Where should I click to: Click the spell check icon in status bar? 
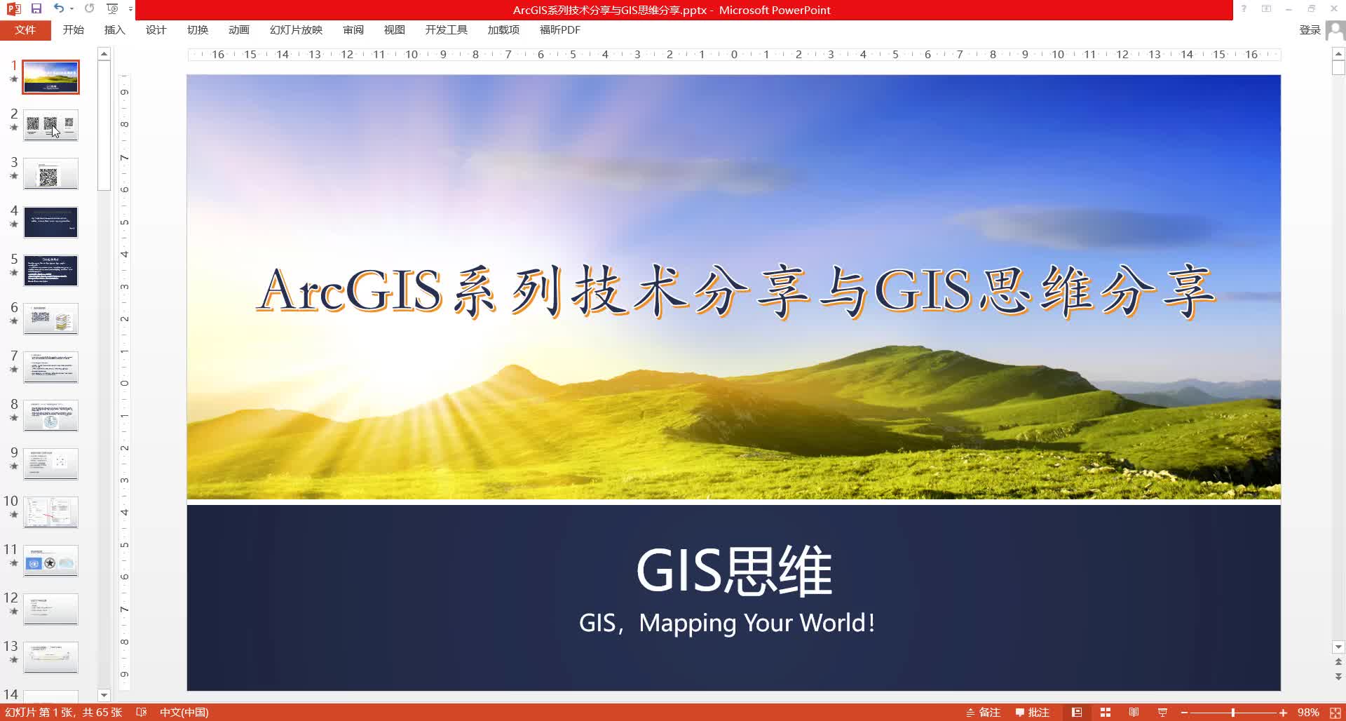pos(141,712)
